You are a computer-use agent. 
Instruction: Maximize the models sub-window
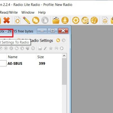53,31
